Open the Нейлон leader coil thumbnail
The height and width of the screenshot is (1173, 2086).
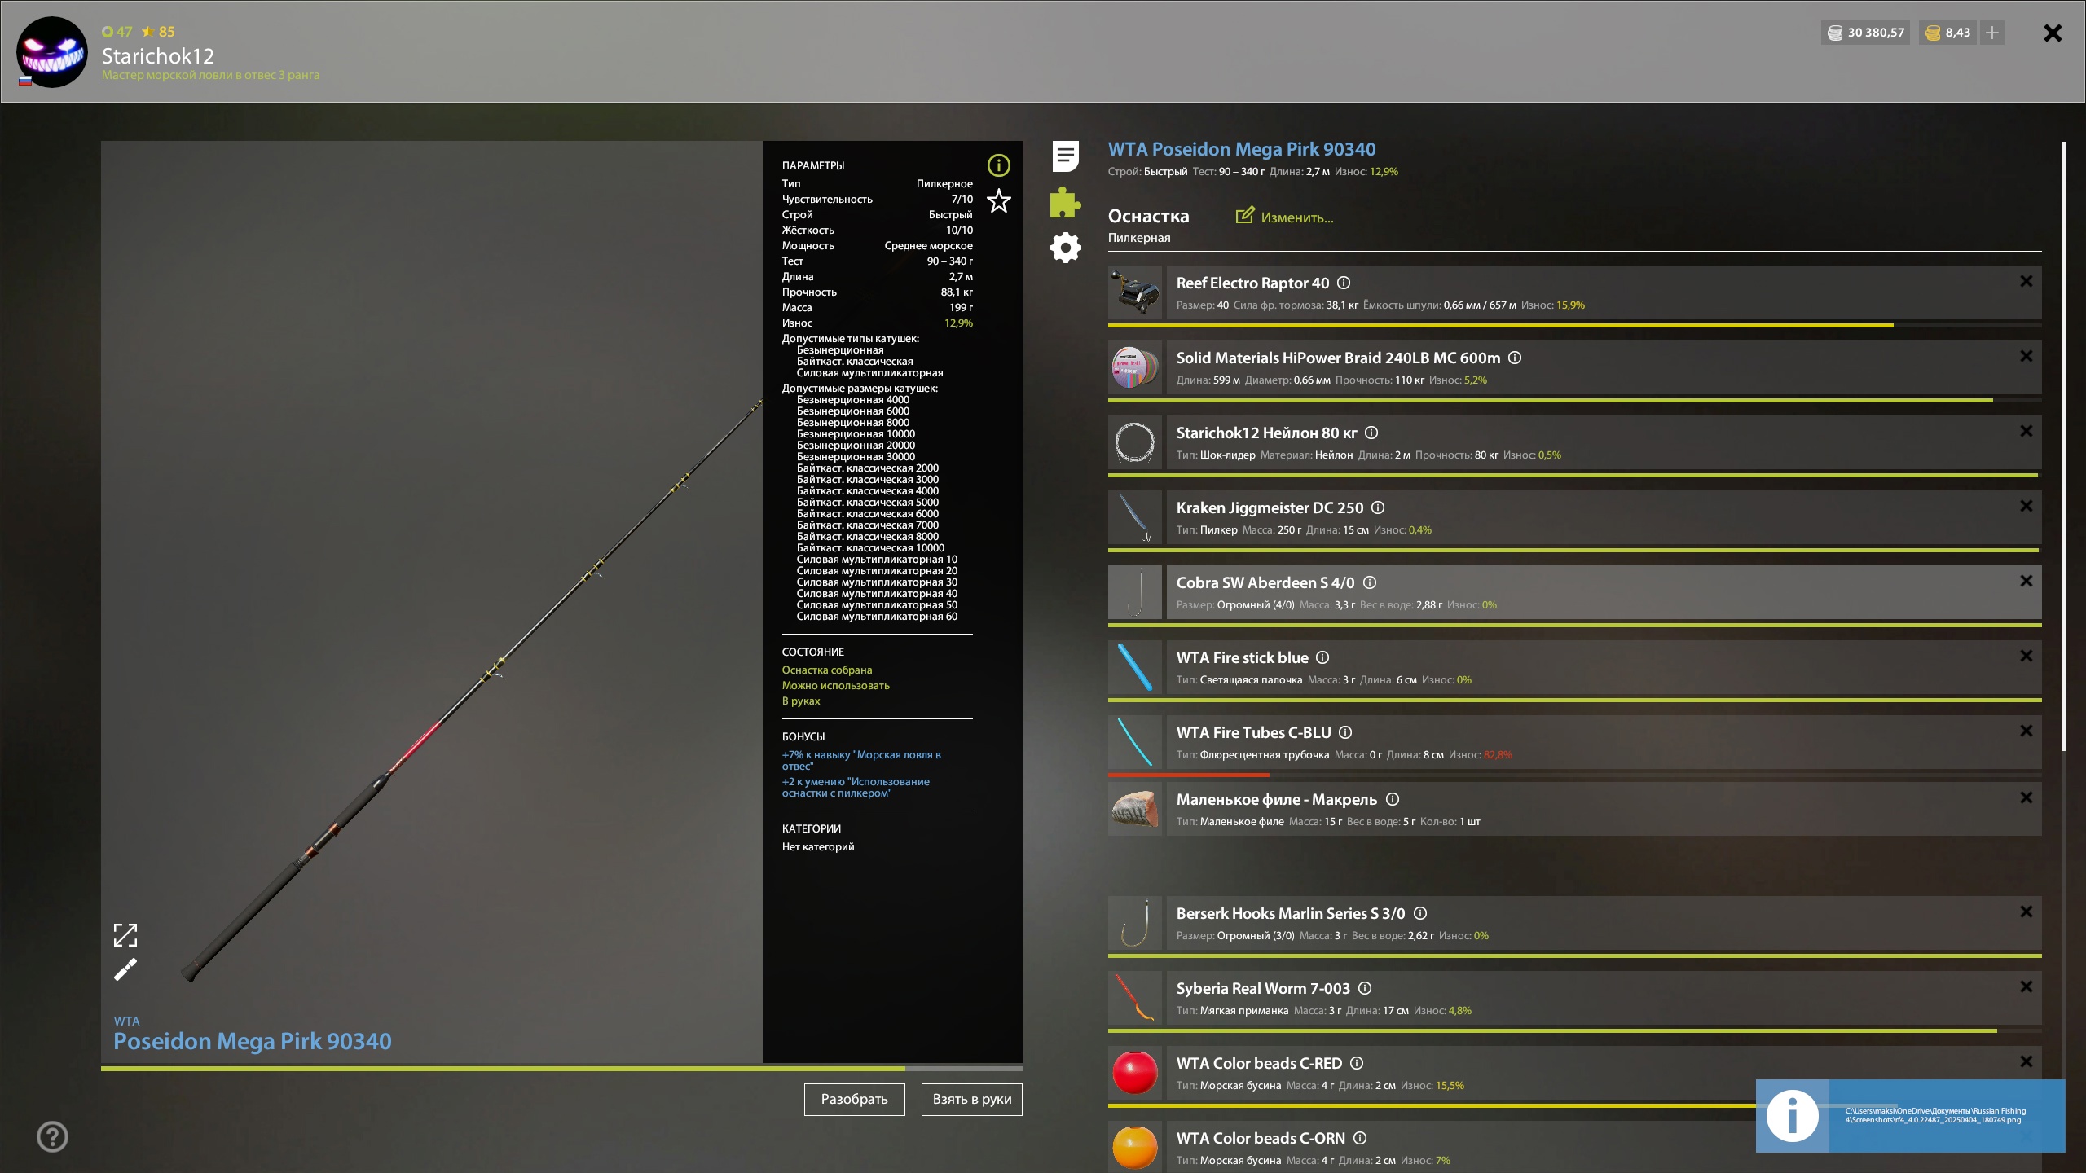[1134, 442]
